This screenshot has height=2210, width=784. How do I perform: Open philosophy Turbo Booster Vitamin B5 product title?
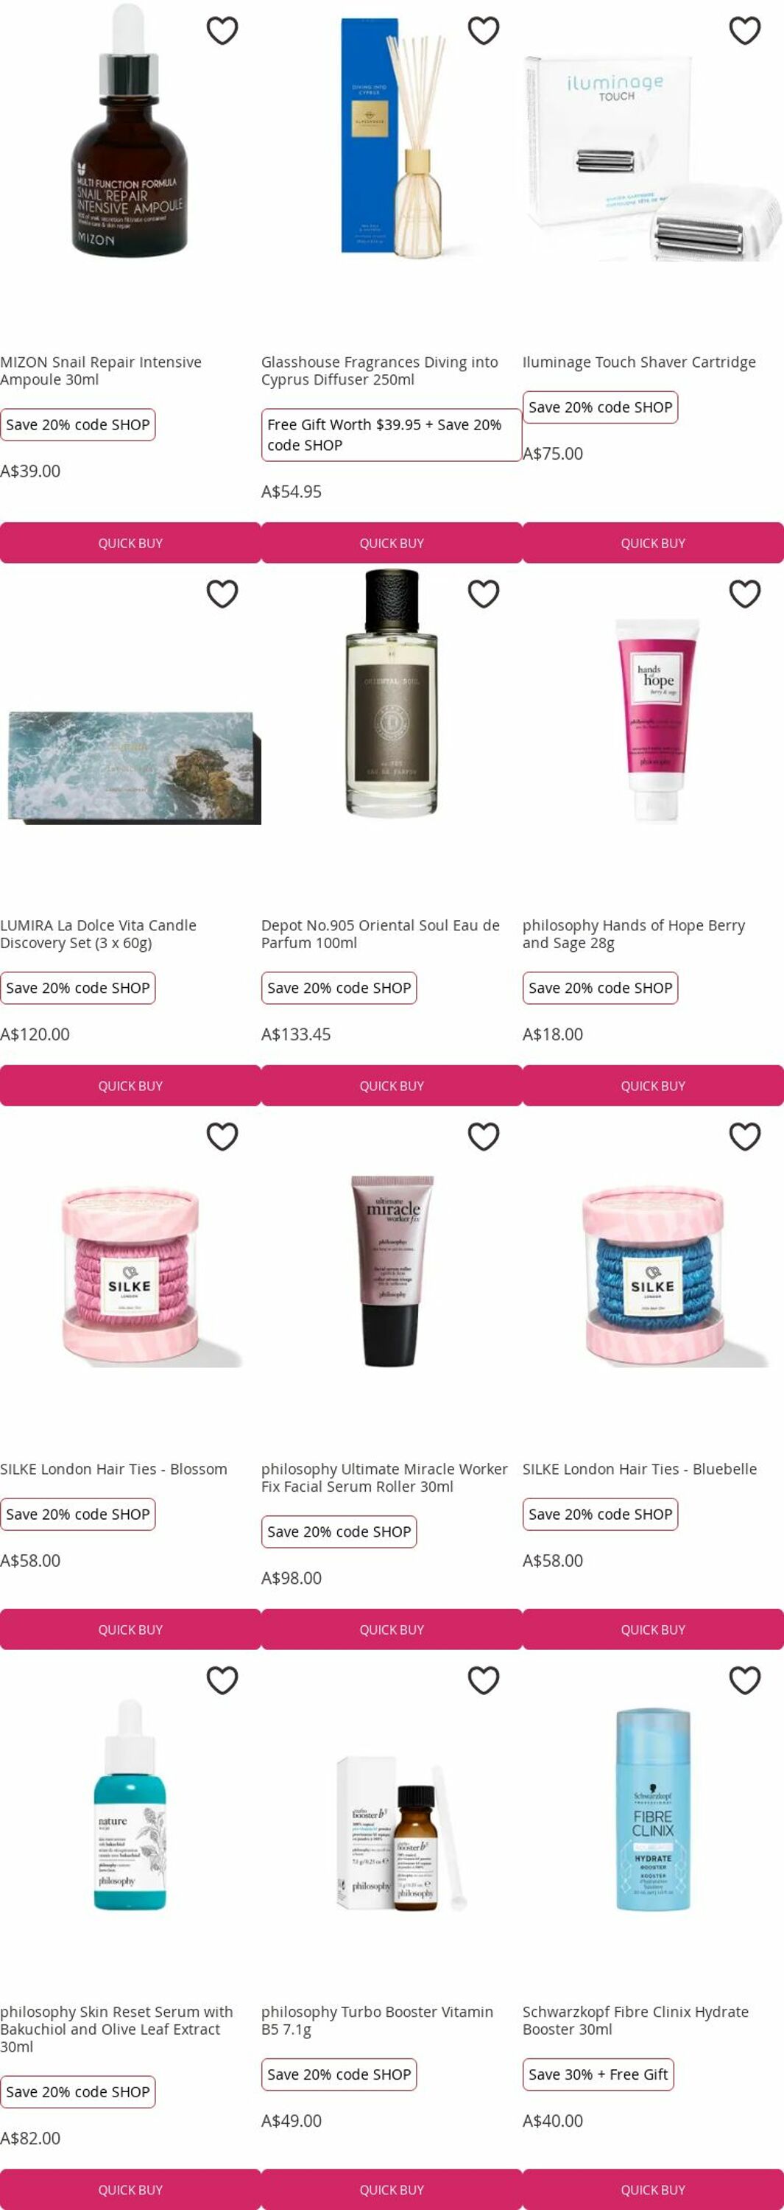(378, 2021)
